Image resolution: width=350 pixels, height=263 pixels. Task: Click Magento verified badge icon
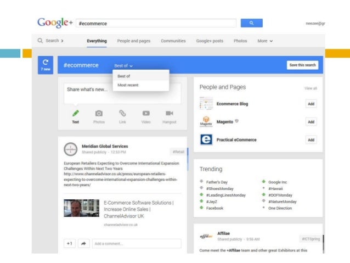pos(237,121)
